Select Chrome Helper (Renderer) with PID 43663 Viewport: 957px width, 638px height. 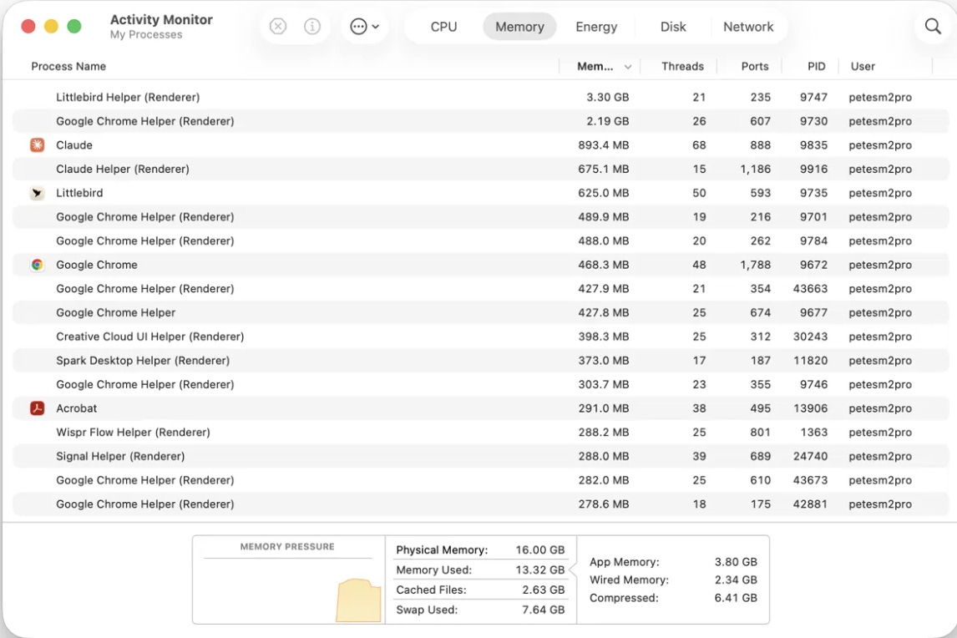click(x=480, y=289)
